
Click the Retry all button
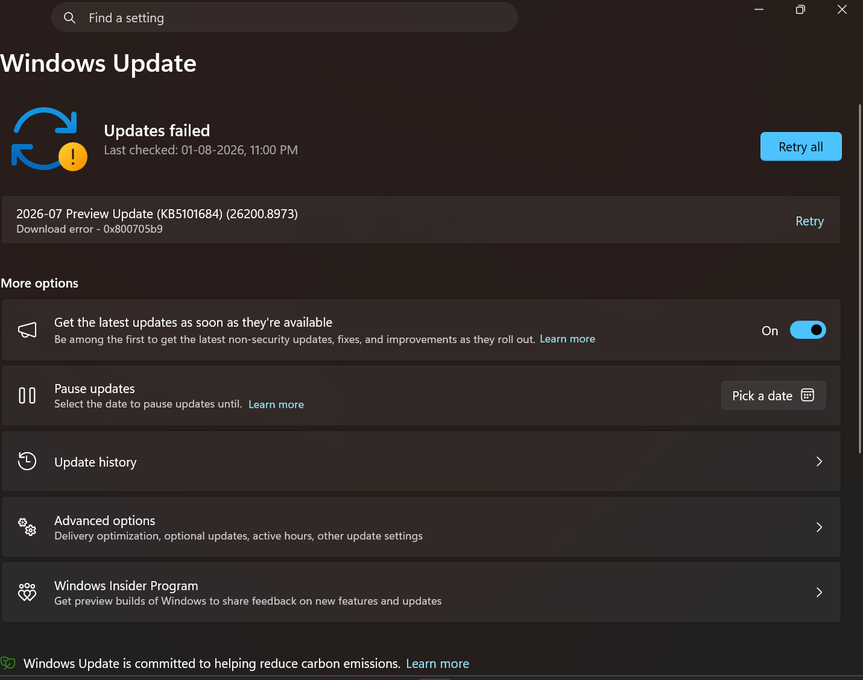pos(801,146)
